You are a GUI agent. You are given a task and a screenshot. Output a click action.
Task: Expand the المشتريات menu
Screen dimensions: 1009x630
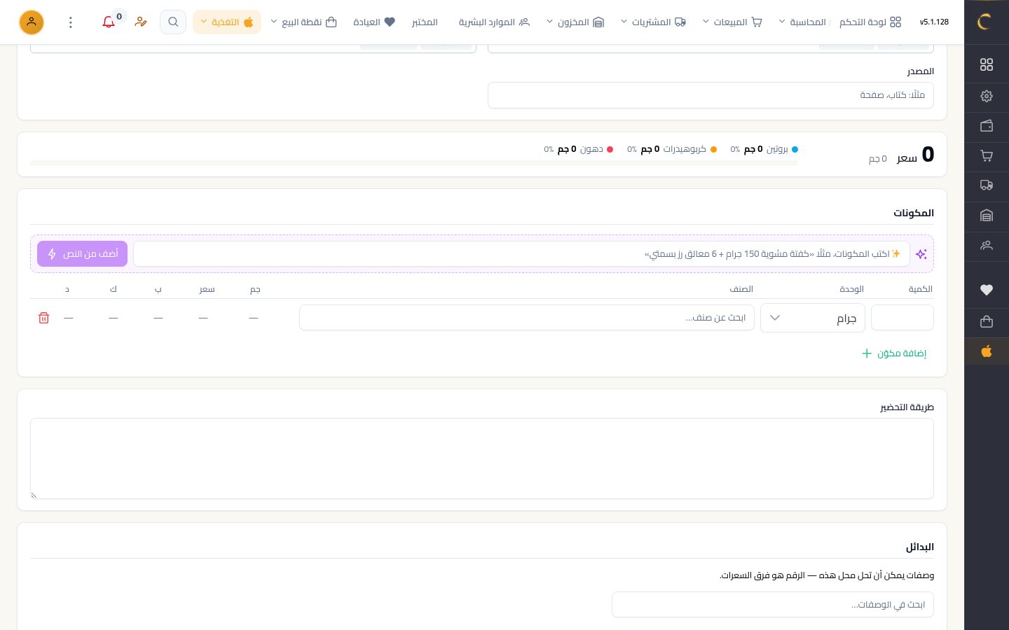click(x=653, y=22)
